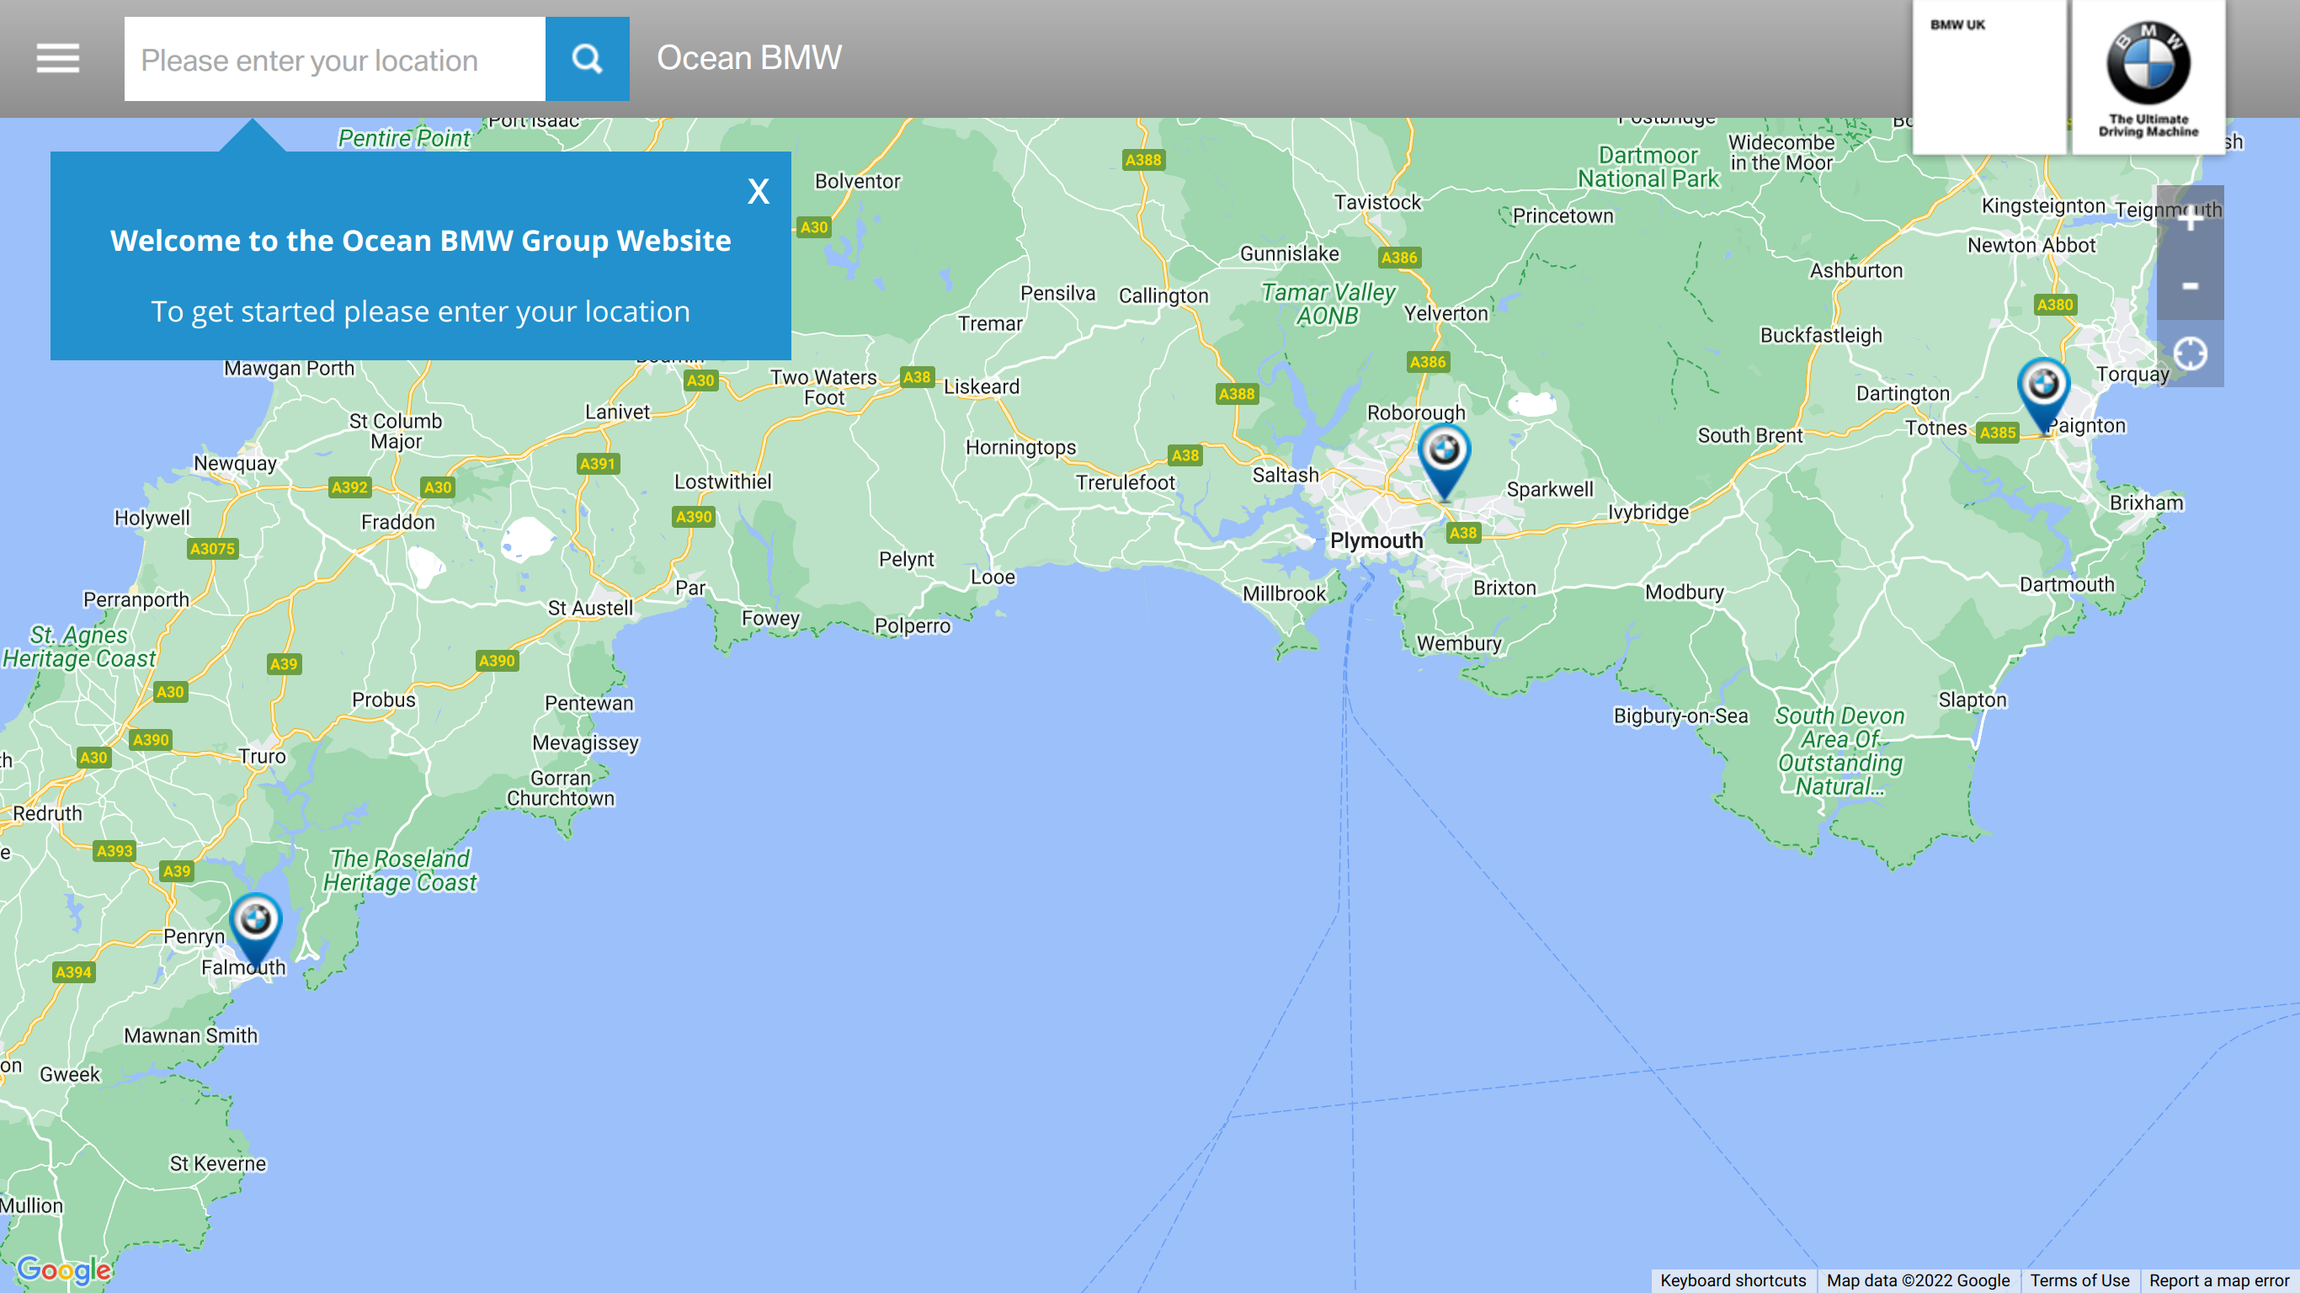This screenshot has height=1293, width=2300.
Task: Click the St Austell map label
Action: point(590,608)
